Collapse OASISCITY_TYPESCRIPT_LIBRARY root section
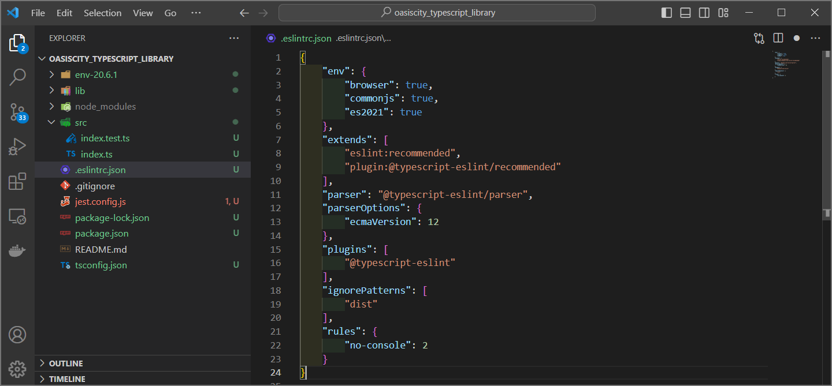832x386 pixels. click(42, 59)
